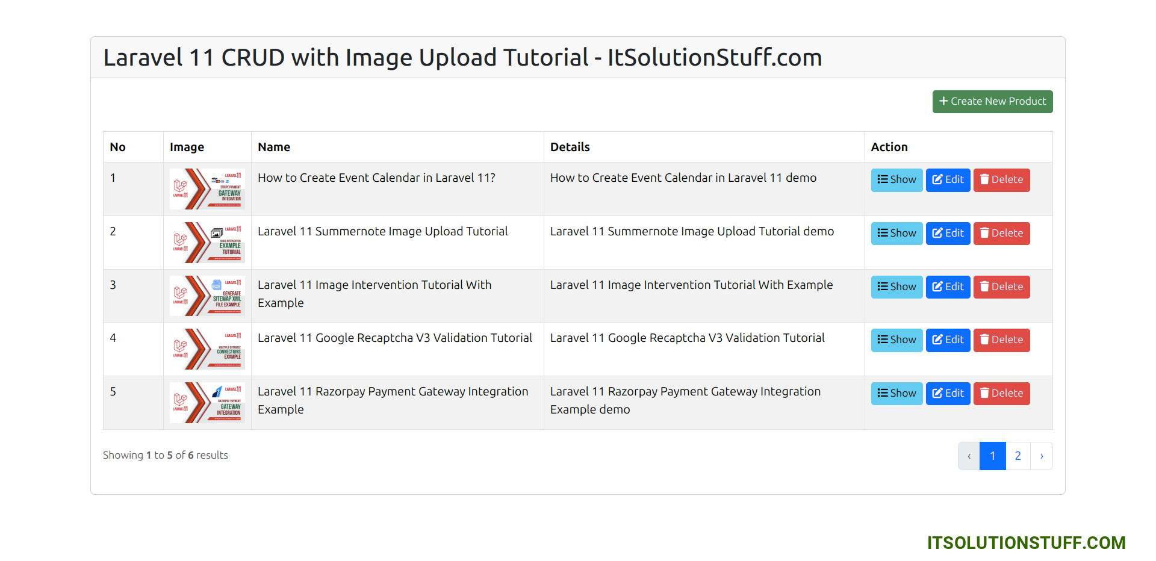This screenshot has width=1156, height=561.
Task: Select name 'How to Create Event Calendar in Laravel 11?'
Action: [x=376, y=178]
